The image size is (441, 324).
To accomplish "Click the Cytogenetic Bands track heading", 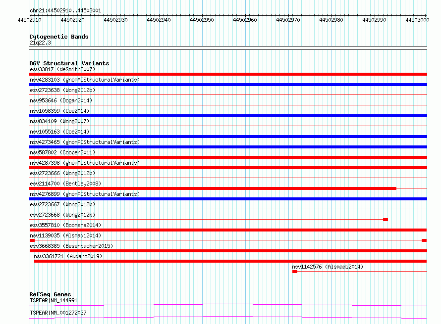I will click(x=59, y=37).
